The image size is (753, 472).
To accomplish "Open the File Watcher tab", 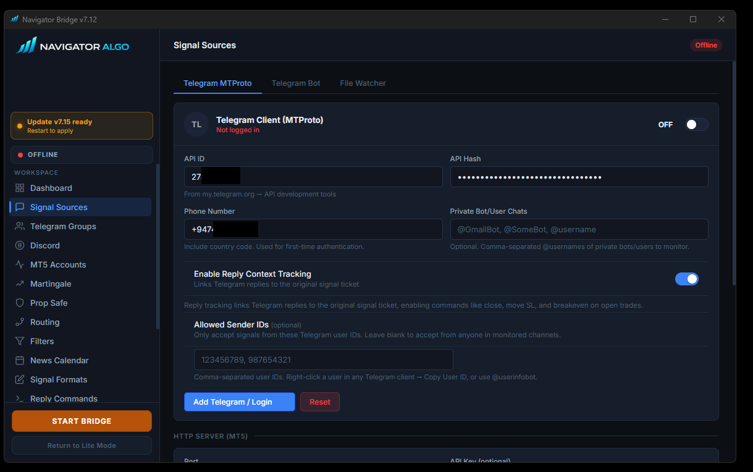I will 363,83.
